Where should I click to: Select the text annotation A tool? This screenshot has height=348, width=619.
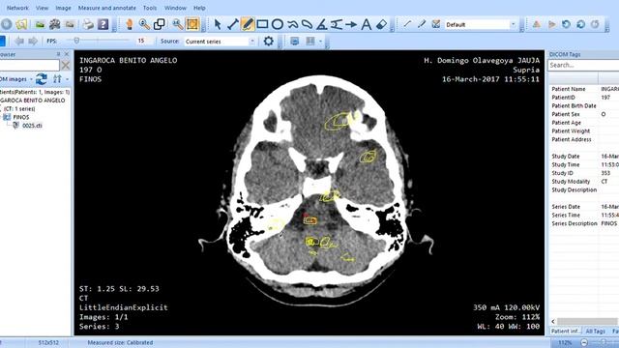[x=367, y=24]
